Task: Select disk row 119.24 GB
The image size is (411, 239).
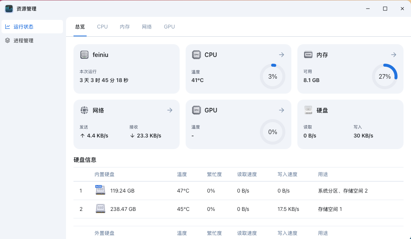Action: (x=238, y=191)
